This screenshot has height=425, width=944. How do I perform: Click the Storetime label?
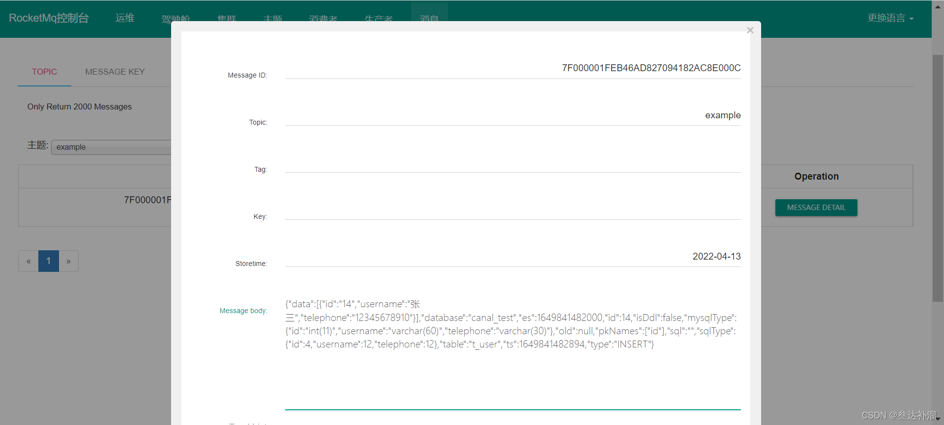coord(251,264)
